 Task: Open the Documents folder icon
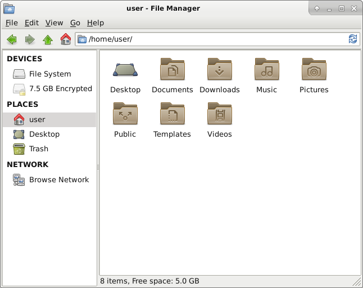(173, 69)
